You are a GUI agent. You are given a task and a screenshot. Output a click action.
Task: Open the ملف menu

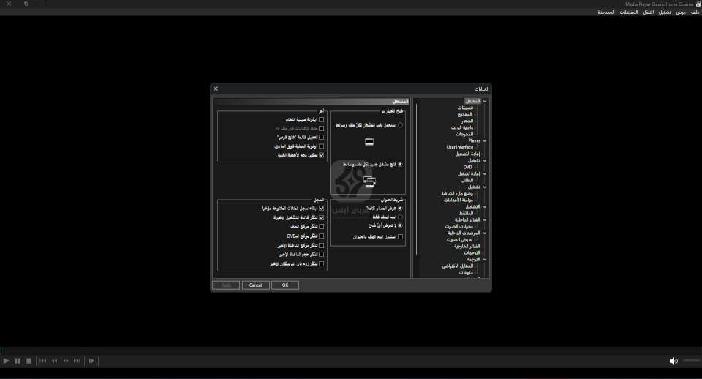point(695,12)
